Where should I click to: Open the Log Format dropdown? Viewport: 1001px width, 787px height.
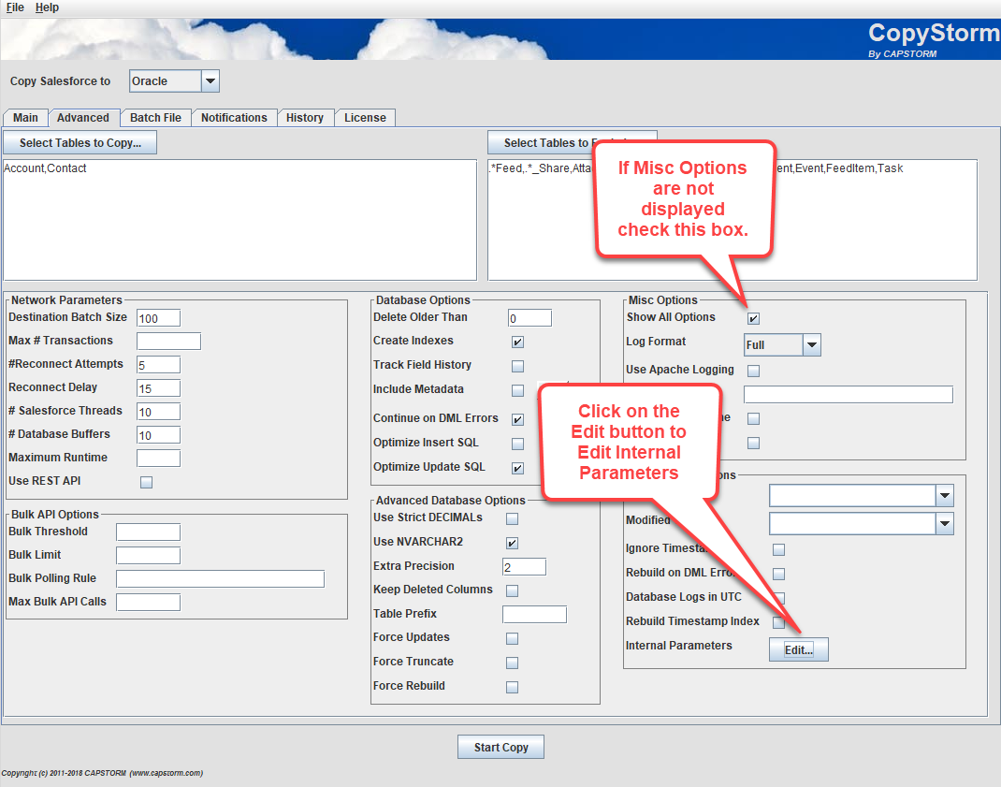click(811, 345)
